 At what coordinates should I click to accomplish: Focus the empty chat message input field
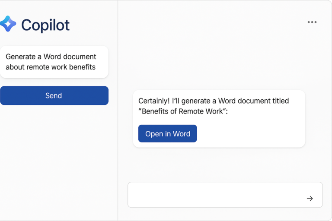tap(216, 195)
